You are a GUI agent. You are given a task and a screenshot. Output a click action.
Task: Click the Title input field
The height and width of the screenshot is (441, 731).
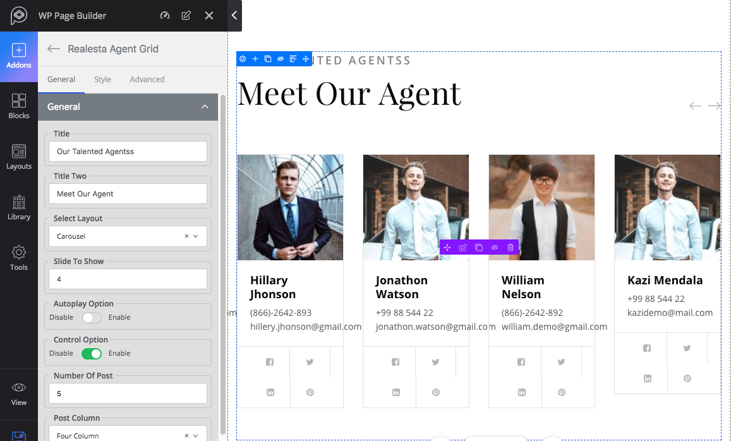(128, 152)
